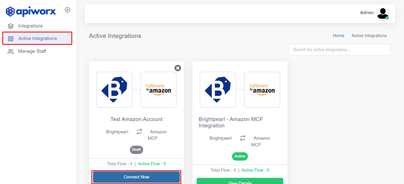Image resolution: width=404 pixels, height=184 pixels.
Task: Click Brightpearl logo in Brightpearl - Amazon MCF card
Action: (218, 90)
